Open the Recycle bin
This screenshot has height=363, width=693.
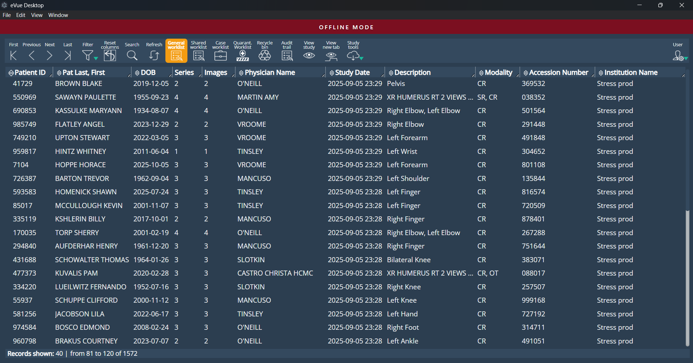tap(265, 55)
